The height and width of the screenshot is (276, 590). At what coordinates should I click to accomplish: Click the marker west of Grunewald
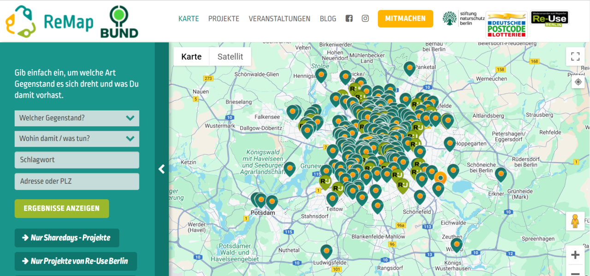click(x=289, y=169)
